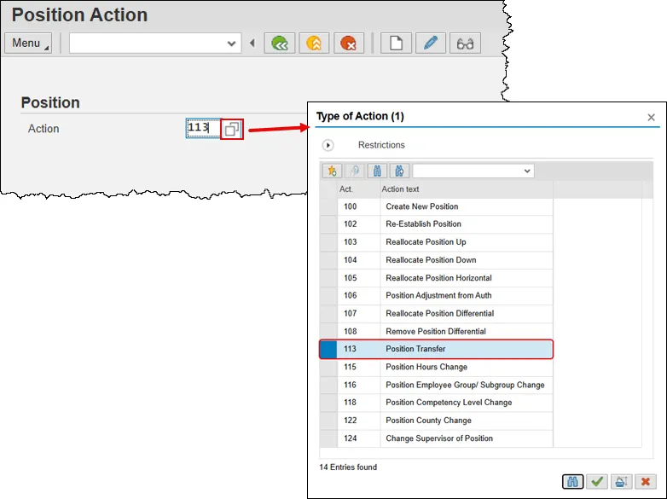Select row 124 Change Supervisor of Position
This screenshot has height=499, width=667.
pos(437,438)
